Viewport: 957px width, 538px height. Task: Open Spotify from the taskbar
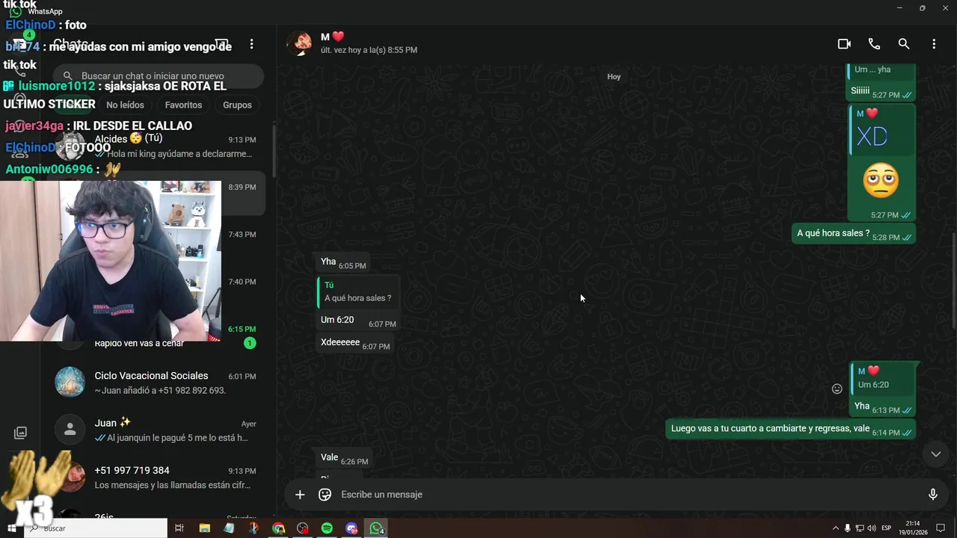[327, 528]
